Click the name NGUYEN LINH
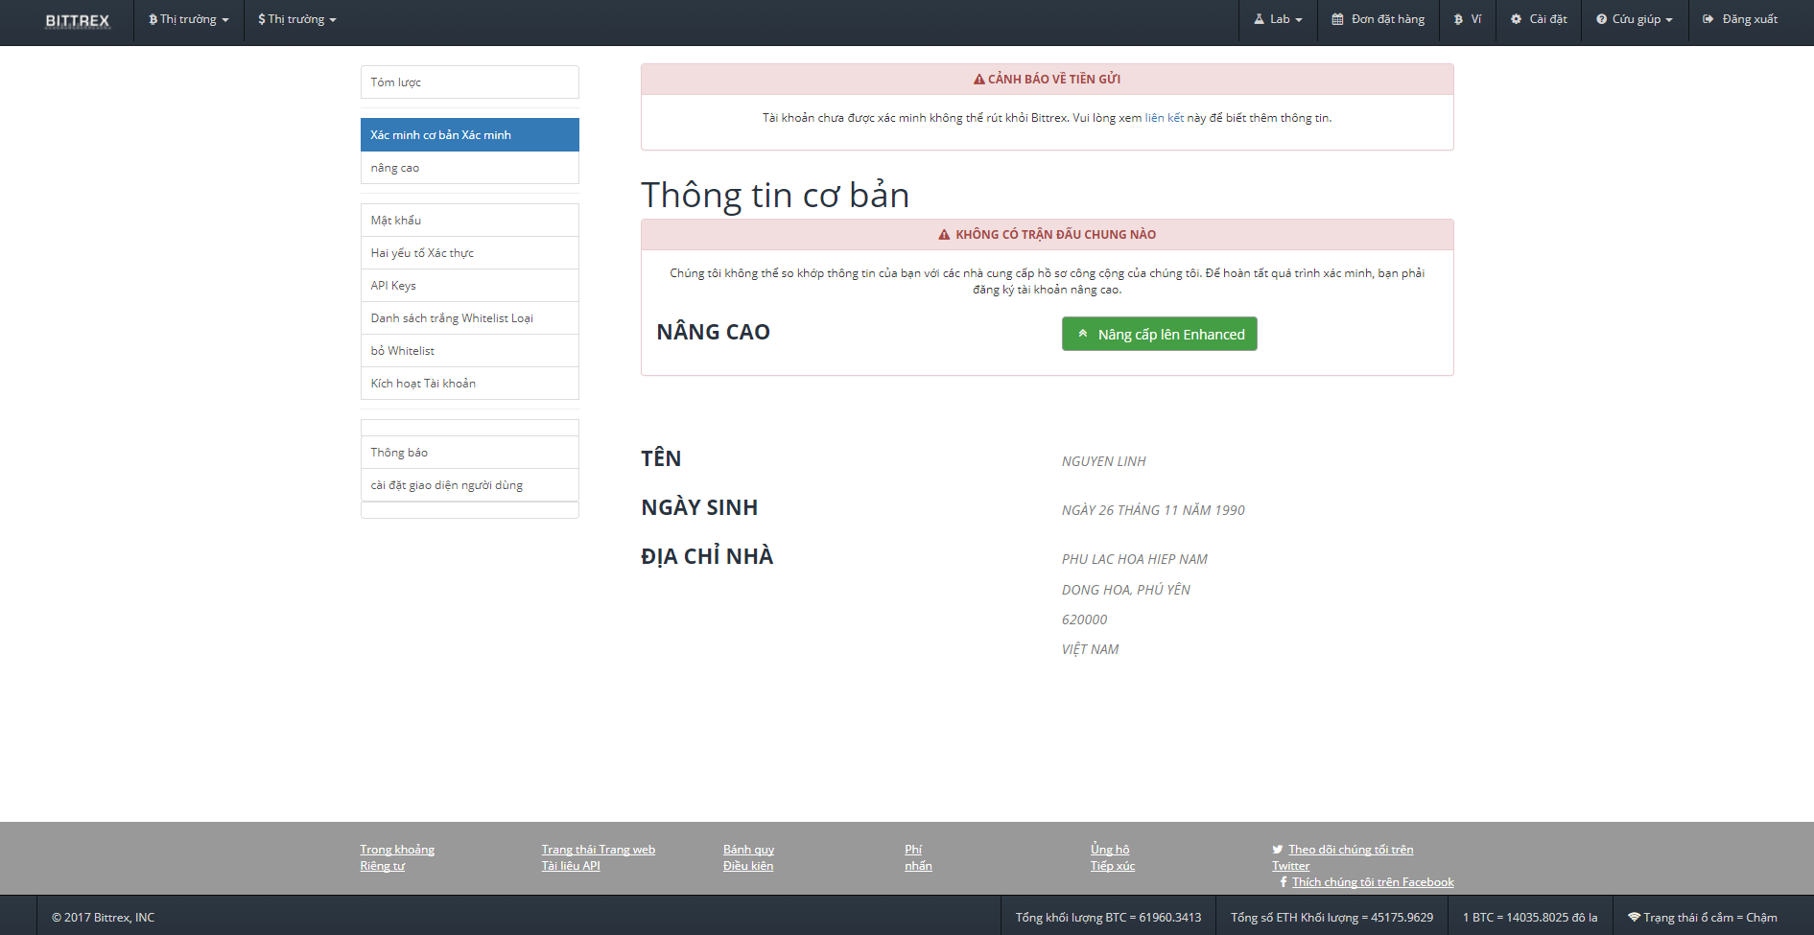The width and height of the screenshot is (1814, 935). click(1104, 461)
